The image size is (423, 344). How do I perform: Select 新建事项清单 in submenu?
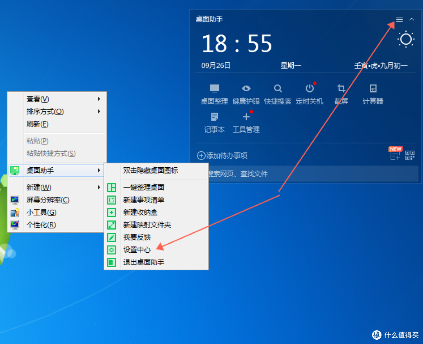click(x=156, y=200)
